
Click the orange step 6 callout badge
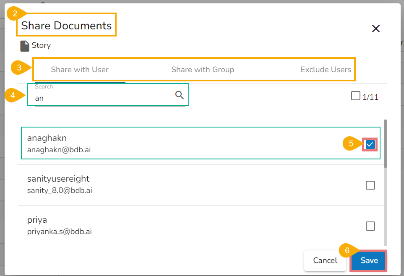(x=347, y=251)
